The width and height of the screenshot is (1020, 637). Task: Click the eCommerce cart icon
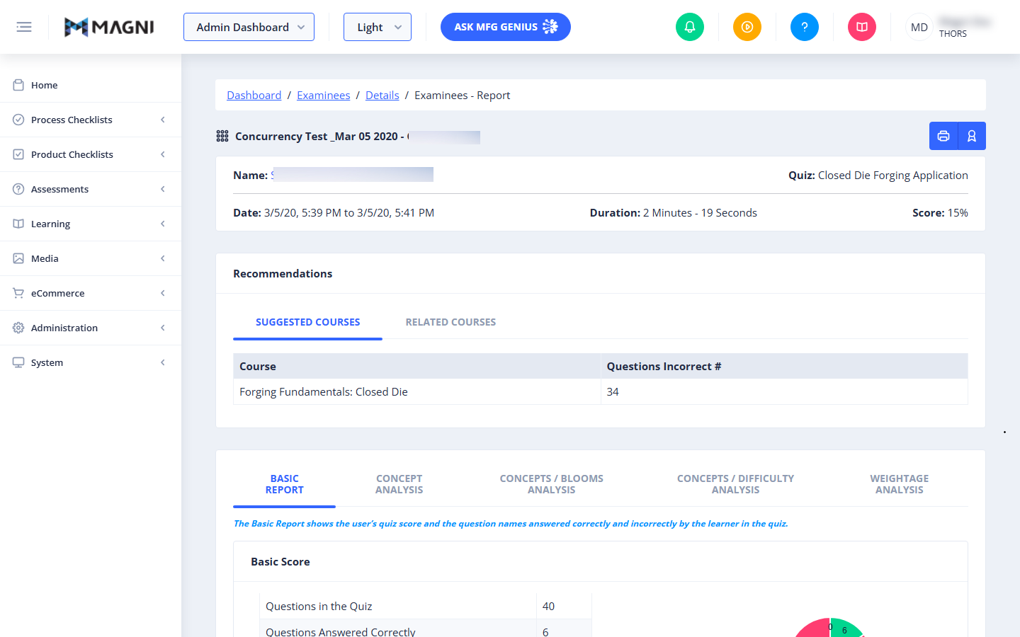[18, 293]
